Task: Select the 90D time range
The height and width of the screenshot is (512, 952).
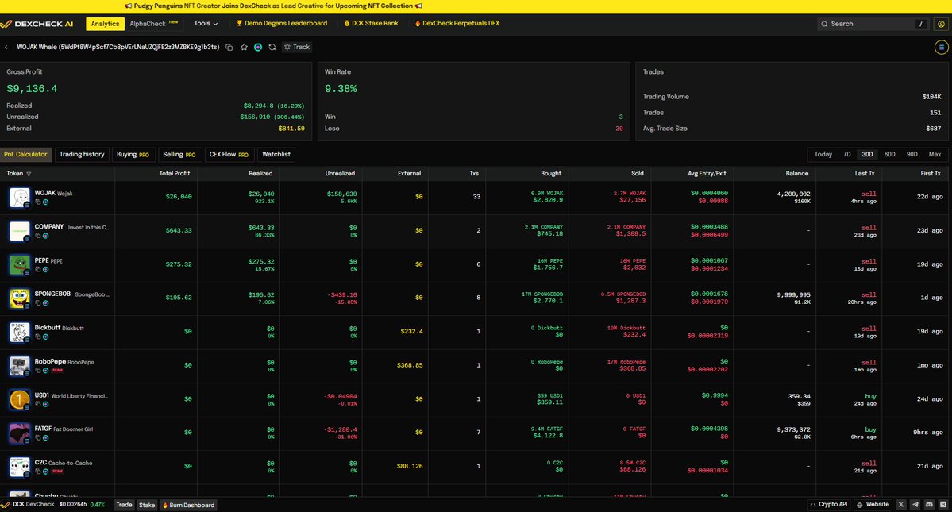Action: [x=912, y=155]
